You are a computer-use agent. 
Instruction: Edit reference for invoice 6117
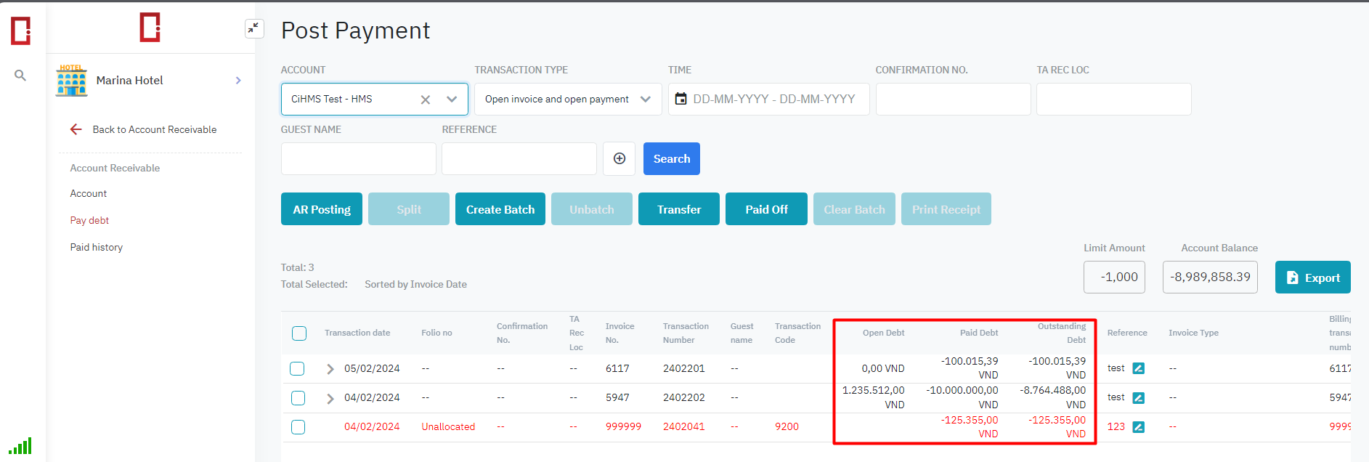(x=1138, y=368)
